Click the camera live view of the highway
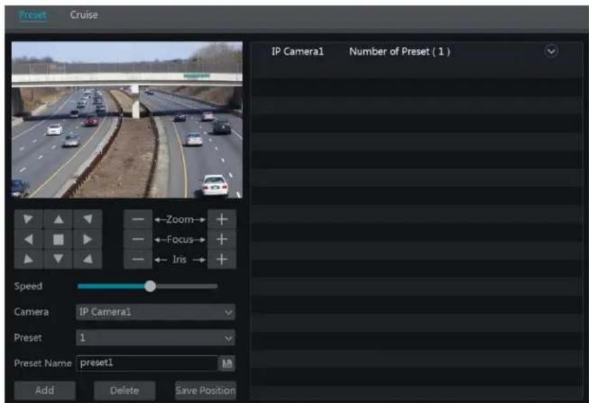Image resolution: width=589 pixels, height=403 pixels. coord(127,120)
